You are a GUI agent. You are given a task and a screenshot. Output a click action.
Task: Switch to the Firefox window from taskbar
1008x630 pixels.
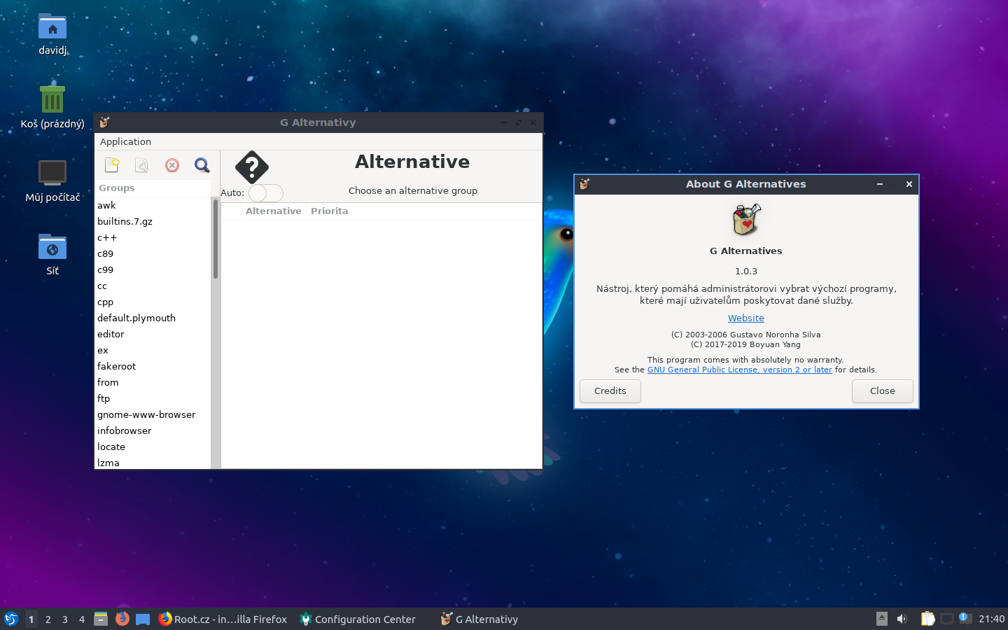(x=224, y=619)
